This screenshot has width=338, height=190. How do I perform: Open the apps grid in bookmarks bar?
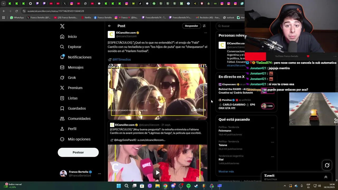point(3,18)
